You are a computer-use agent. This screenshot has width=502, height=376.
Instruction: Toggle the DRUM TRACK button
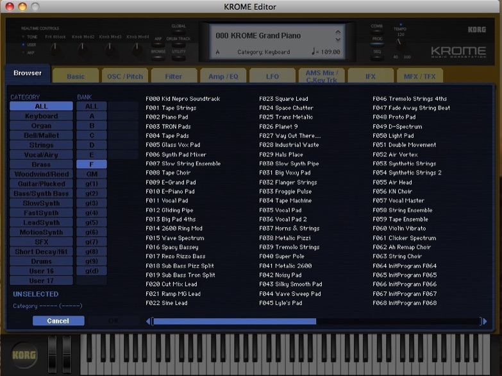coord(178,45)
